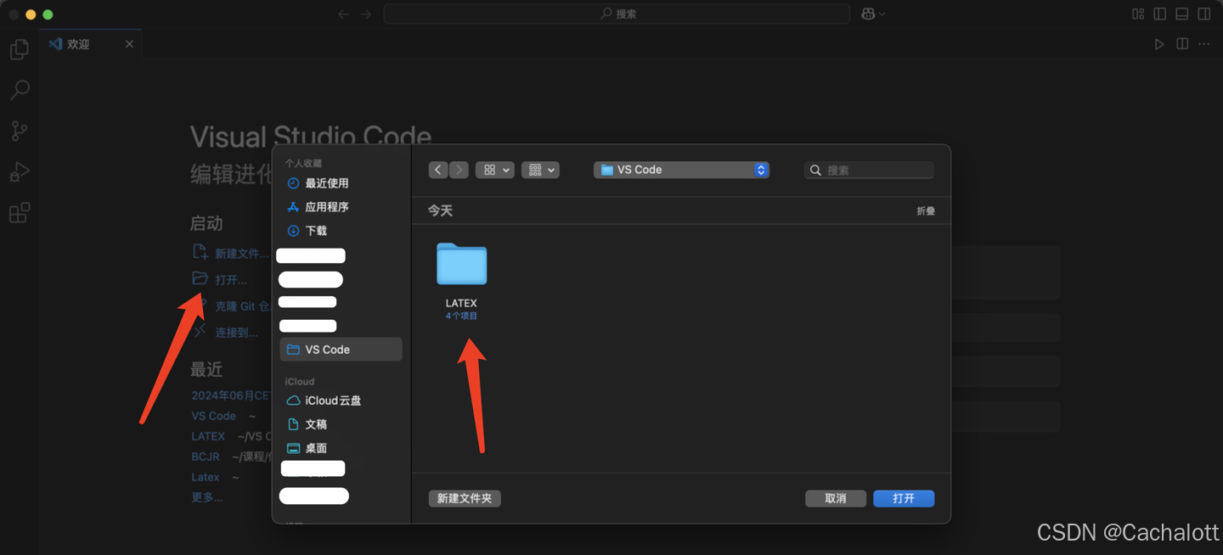The height and width of the screenshot is (555, 1223).
Task: Open the Copilot menu in title bar
Action: pyautogui.click(x=873, y=14)
